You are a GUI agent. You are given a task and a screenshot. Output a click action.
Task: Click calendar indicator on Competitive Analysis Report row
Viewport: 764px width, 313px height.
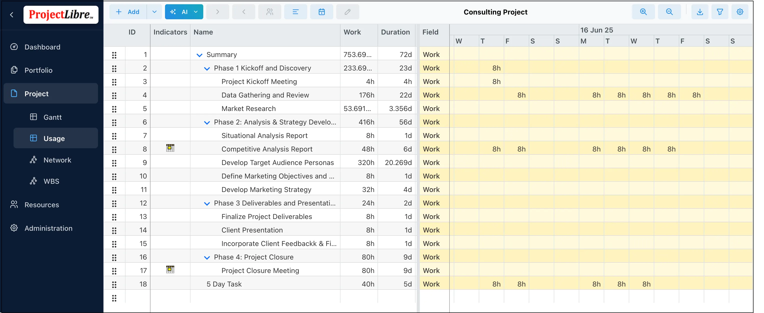click(x=170, y=148)
